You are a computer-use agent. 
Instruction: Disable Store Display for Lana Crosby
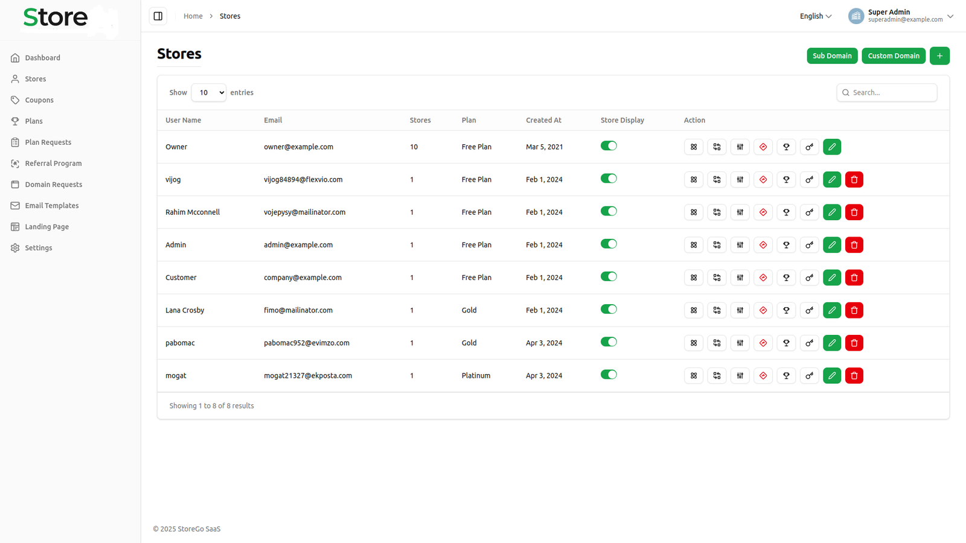[x=609, y=310]
